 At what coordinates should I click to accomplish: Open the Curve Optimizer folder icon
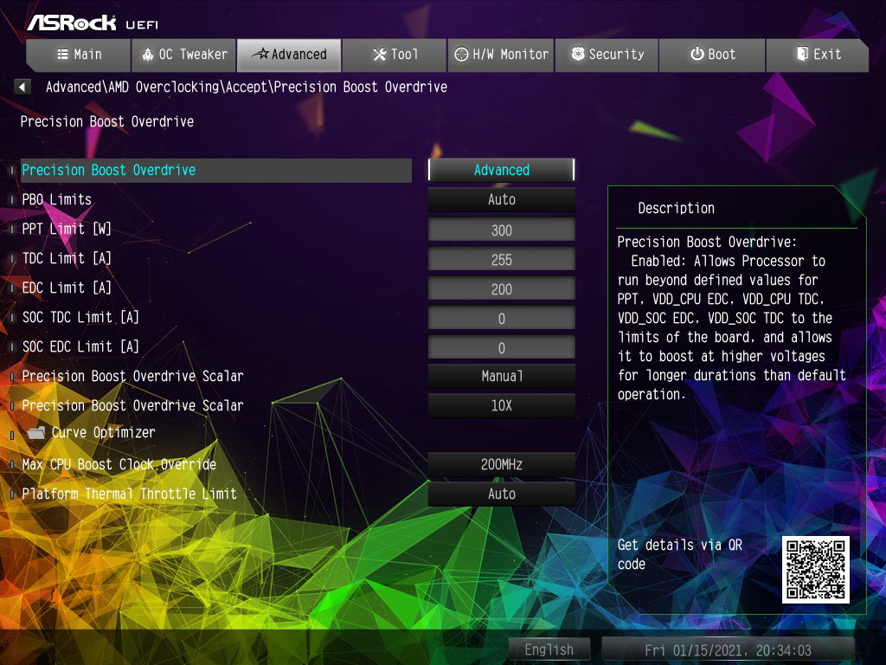(36, 433)
